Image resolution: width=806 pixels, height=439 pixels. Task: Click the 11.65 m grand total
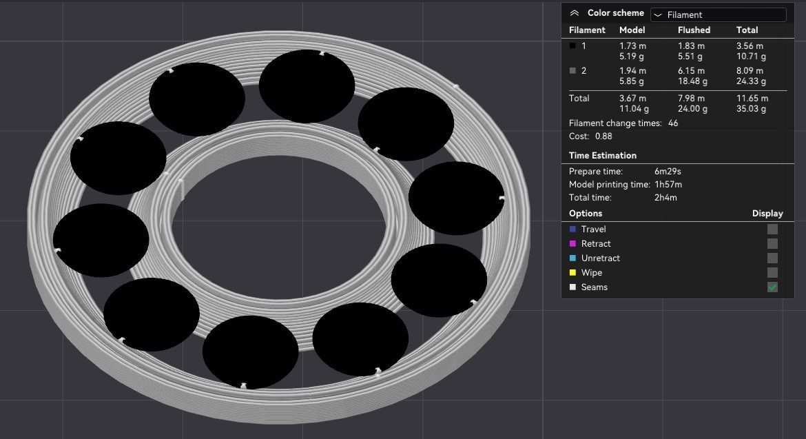pyautogui.click(x=752, y=98)
